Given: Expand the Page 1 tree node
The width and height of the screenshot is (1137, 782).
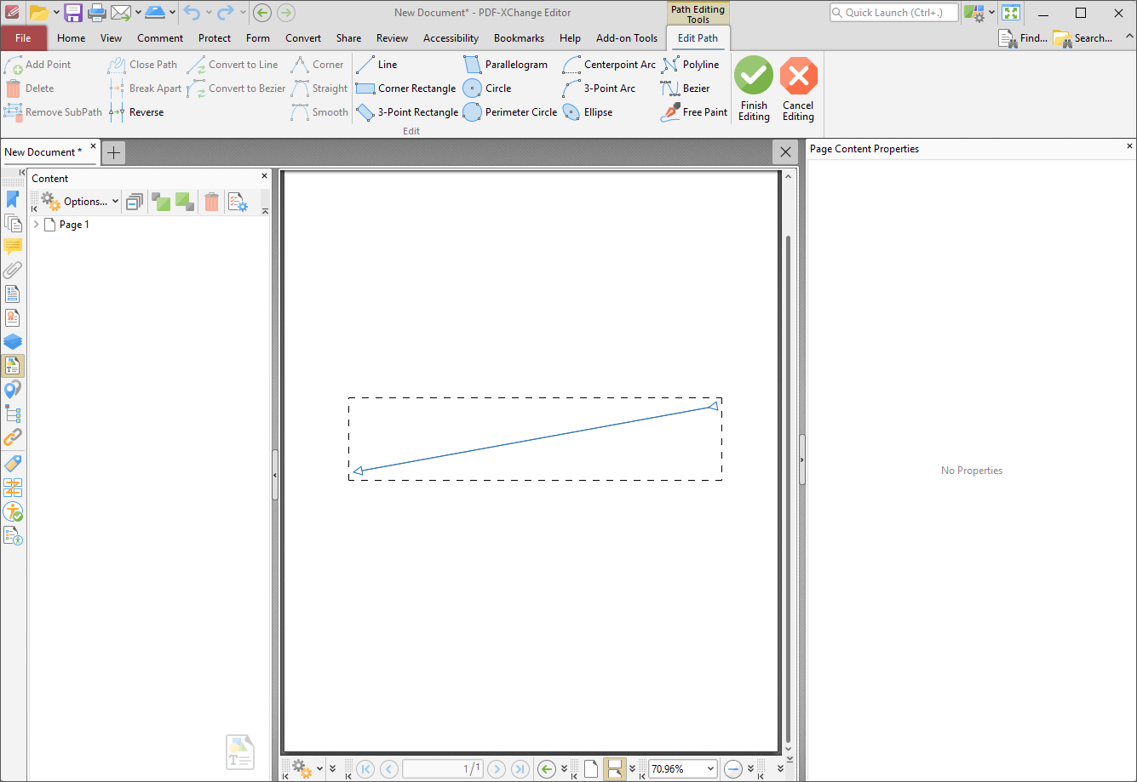Looking at the screenshot, I should pyautogui.click(x=36, y=225).
